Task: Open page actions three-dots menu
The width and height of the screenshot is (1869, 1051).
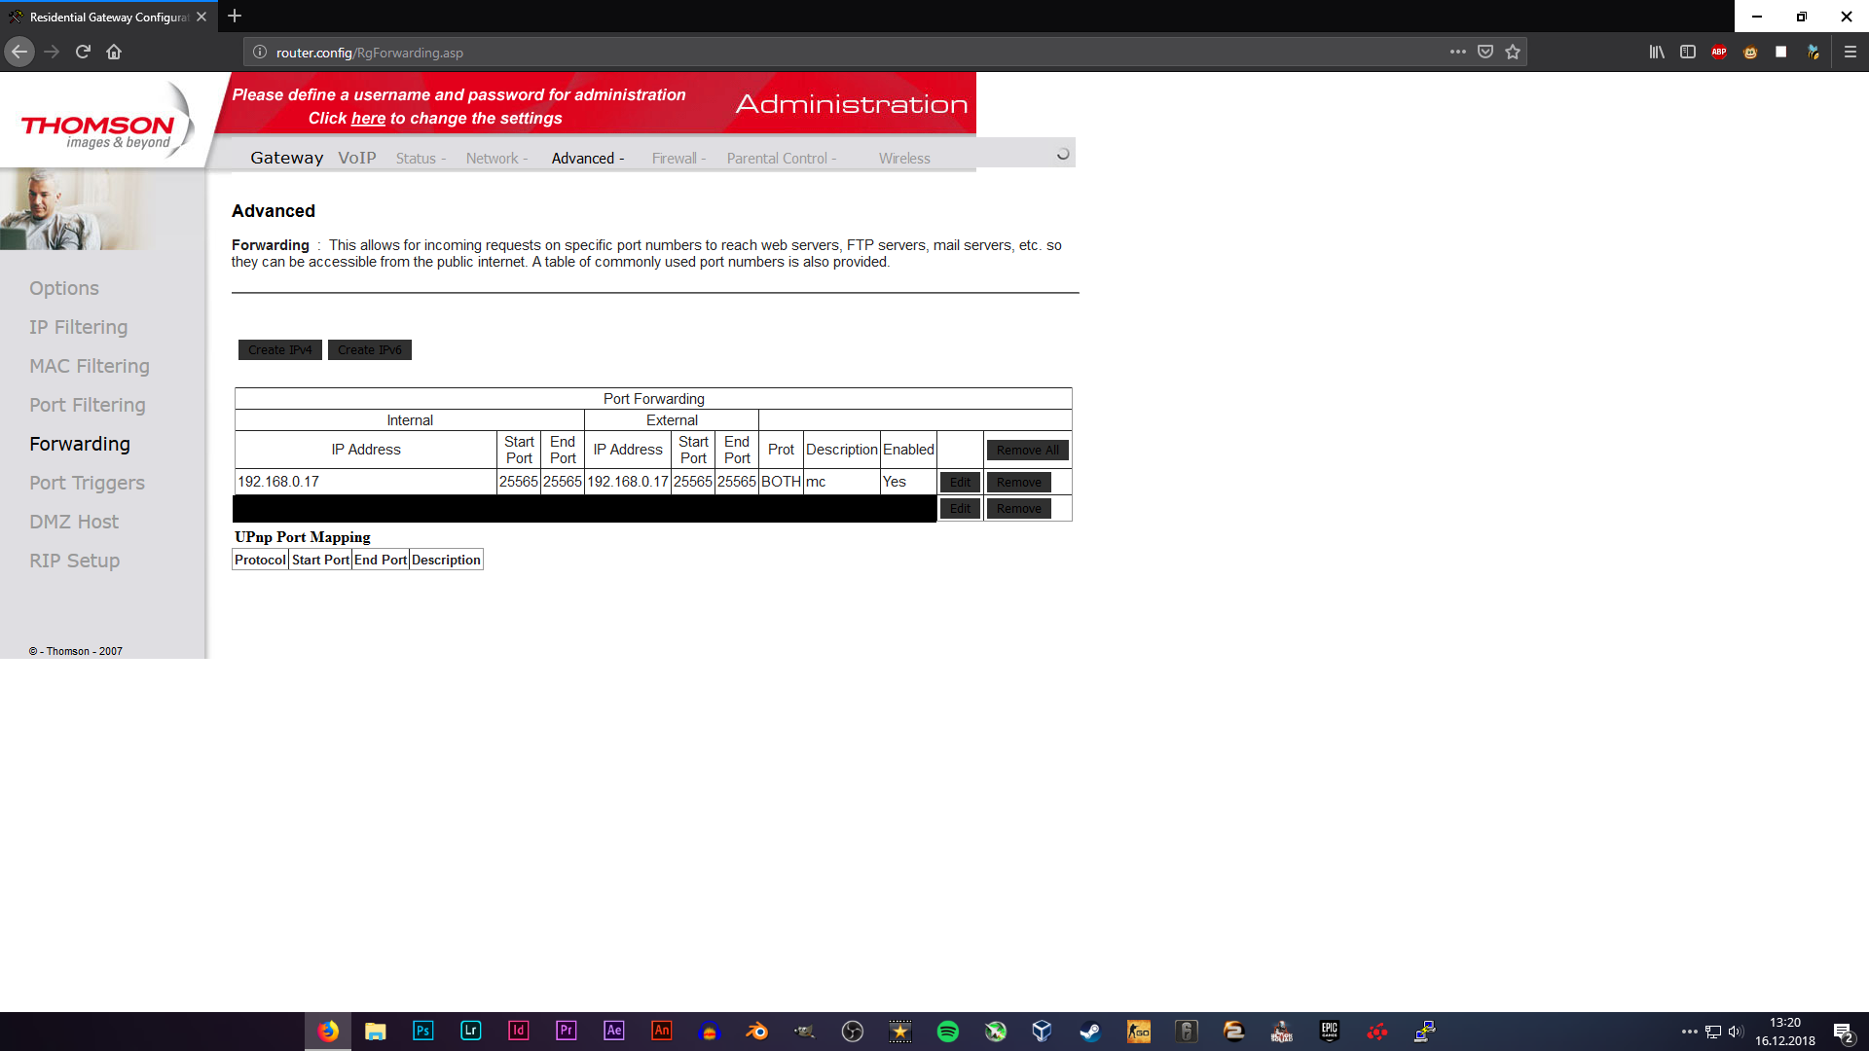Action: [x=1457, y=53]
